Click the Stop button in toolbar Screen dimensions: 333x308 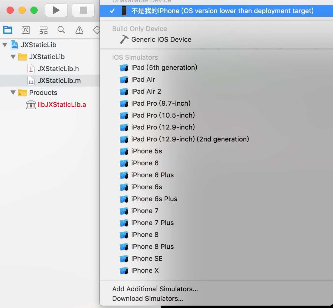pos(83,10)
